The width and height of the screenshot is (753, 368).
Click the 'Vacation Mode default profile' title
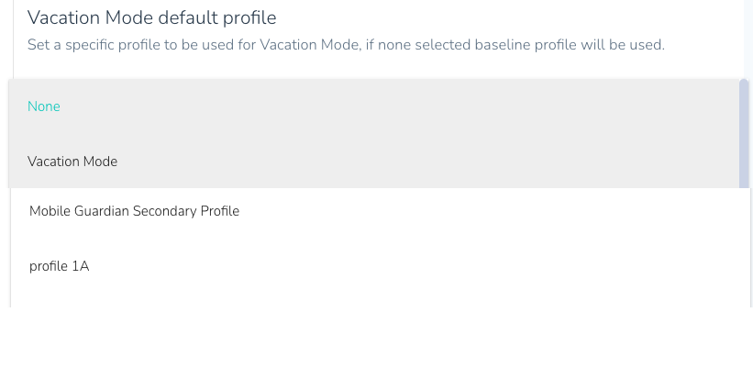pos(151,17)
